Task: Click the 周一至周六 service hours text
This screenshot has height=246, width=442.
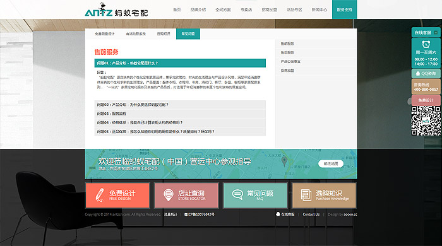Action: pos(426,52)
